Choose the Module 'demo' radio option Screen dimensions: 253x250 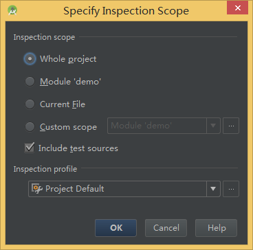click(30, 82)
